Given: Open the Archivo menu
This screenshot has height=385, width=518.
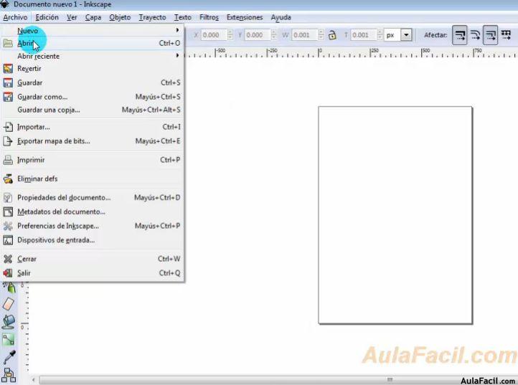Looking at the screenshot, I should [x=15, y=17].
